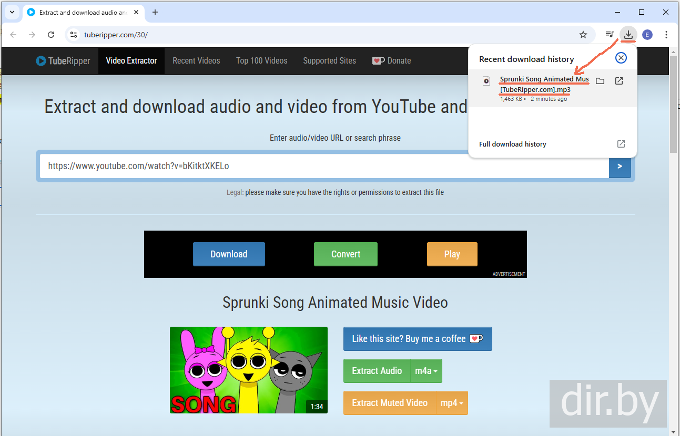Open downloaded mp3 in new tab icon
Image resolution: width=680 pixels, height=436 pixels.
(x=619, y=81)
